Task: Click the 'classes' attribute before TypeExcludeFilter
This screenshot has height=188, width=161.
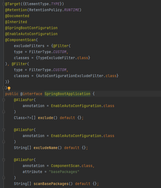Action: click(22, 58)
